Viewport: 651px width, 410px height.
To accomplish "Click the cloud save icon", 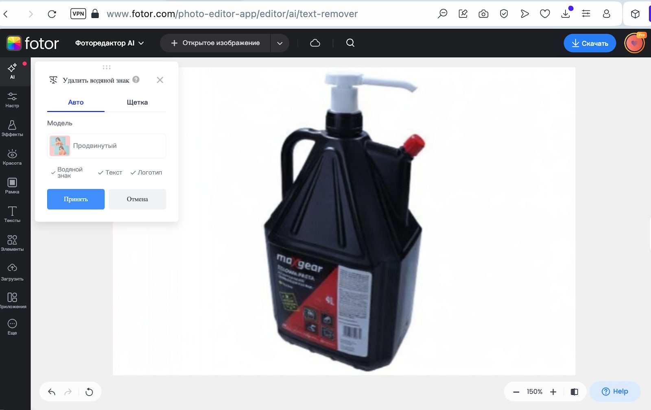I will [315, 43].
